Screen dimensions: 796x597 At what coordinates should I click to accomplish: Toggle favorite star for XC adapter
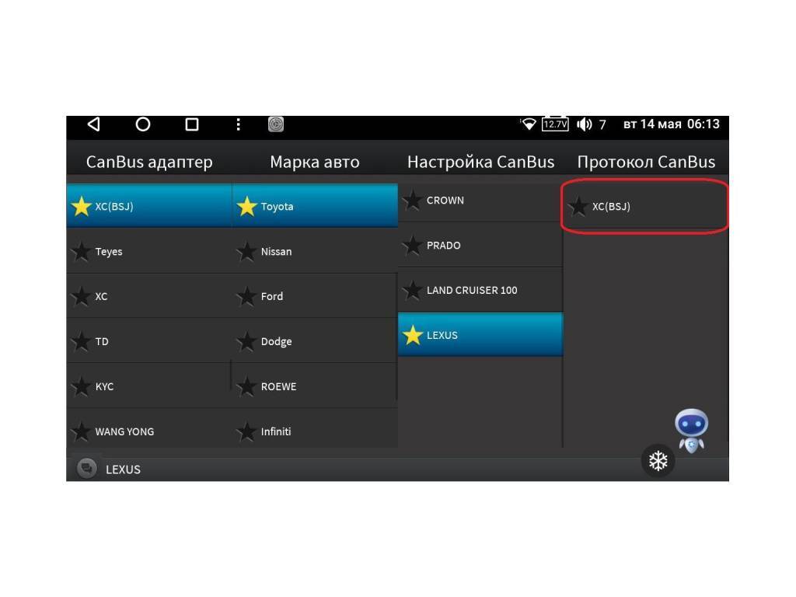pos(81,296)
